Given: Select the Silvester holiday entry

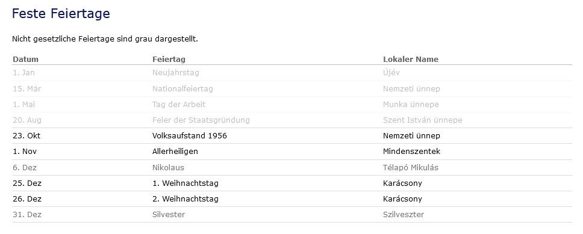Looking at the screenshot, I should pyautogui.click(x=169, y=215).
